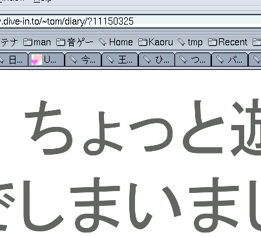Open the つ... tab
Viewport: 261px width, 237px height.
(x=193, y=60)
